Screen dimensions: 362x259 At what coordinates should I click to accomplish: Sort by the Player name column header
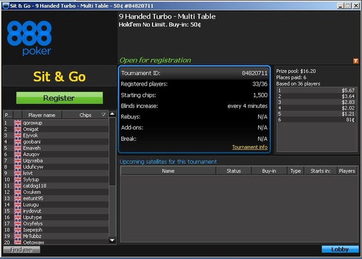click(42, 115)
